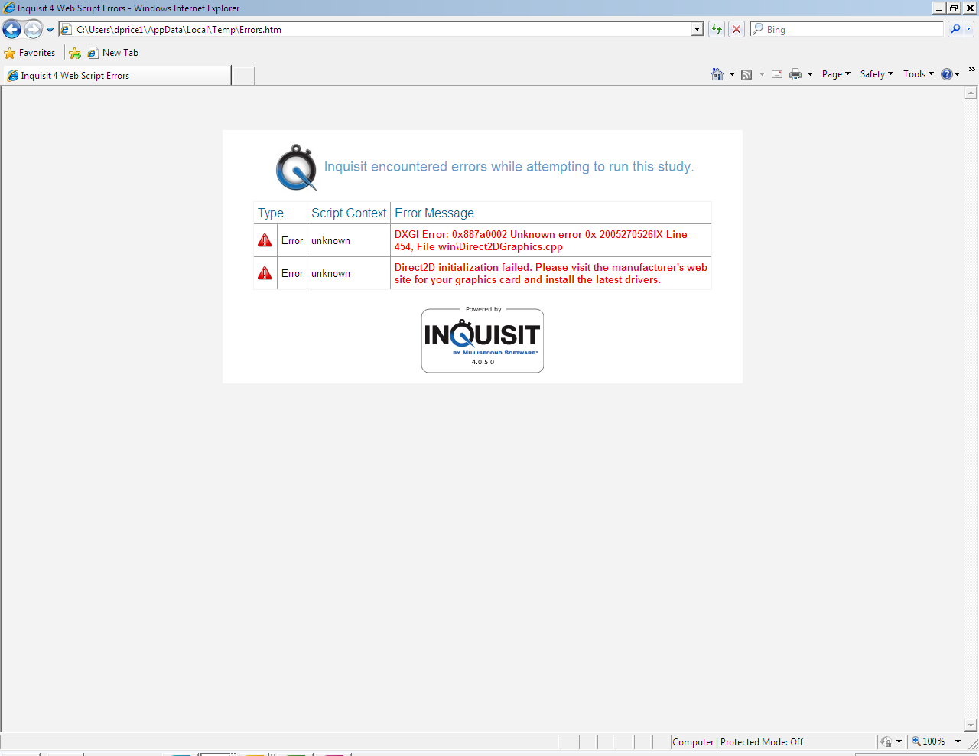979x756 pixels.
Task: Click the warning icon beside the DXGI Error
Action: pos(265,240)
